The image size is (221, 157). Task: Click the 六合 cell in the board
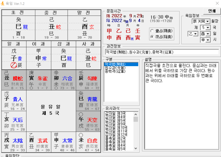coord(63,80)
